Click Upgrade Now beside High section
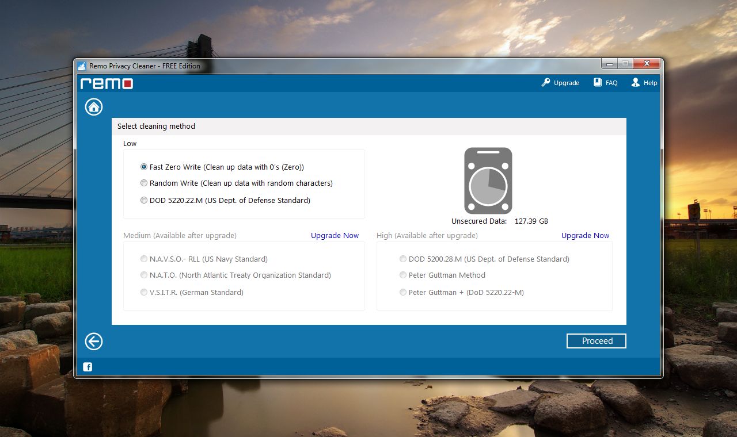 (585, 236)
